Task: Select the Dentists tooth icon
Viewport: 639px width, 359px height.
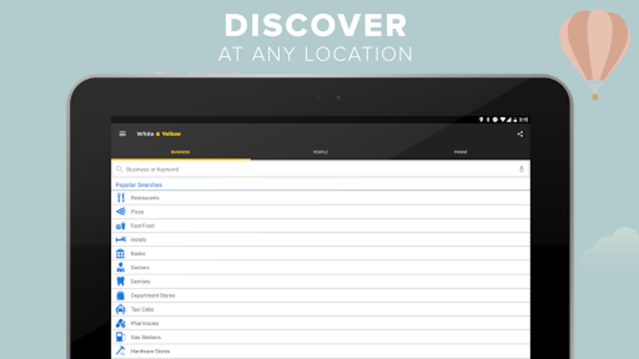Action: (120, 281)
